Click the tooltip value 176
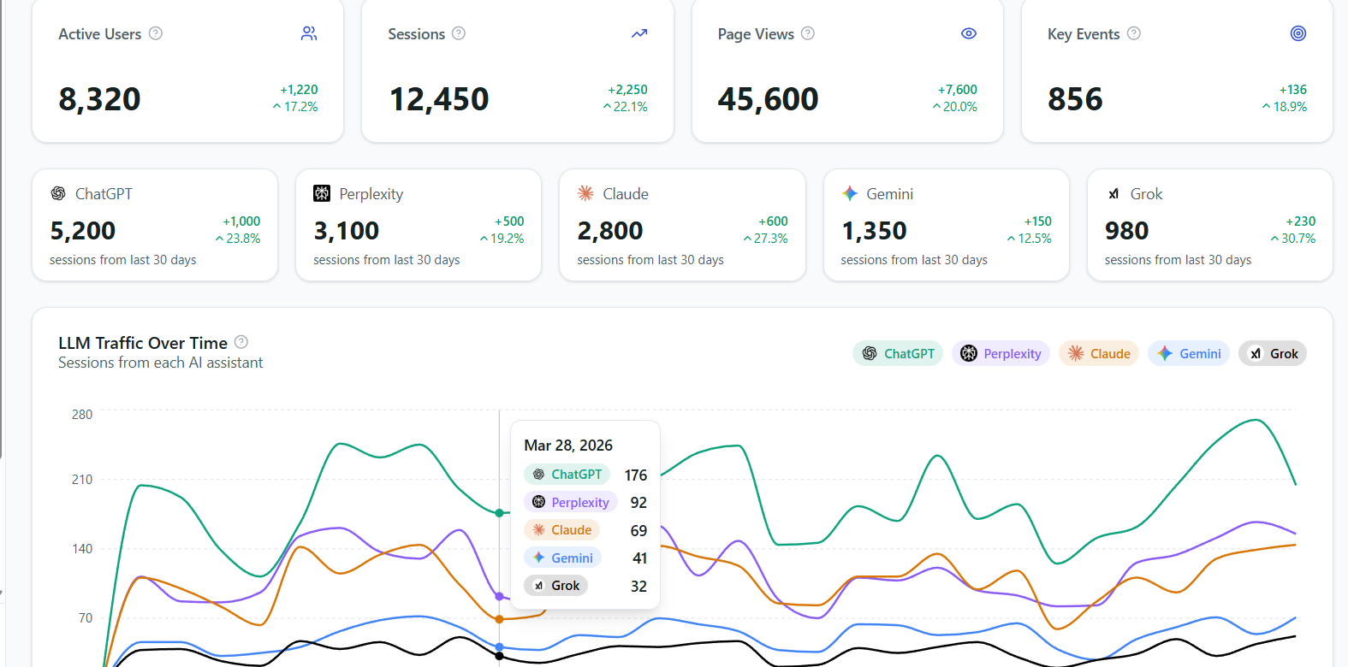The image size is (1348, 667). [636, 475]
